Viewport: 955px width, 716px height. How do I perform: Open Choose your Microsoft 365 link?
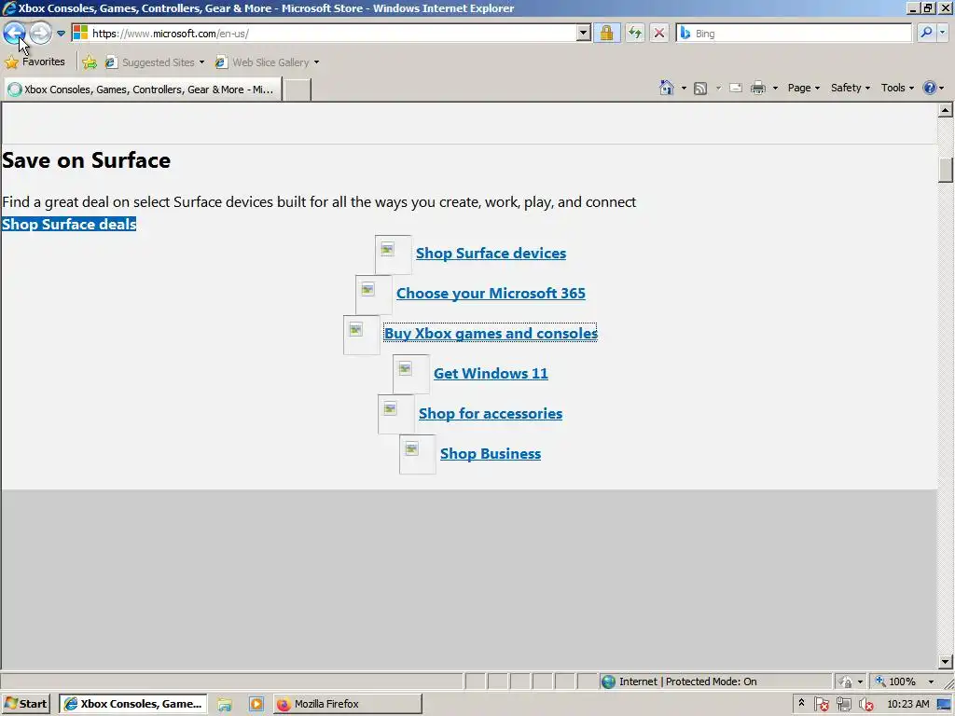491,294
